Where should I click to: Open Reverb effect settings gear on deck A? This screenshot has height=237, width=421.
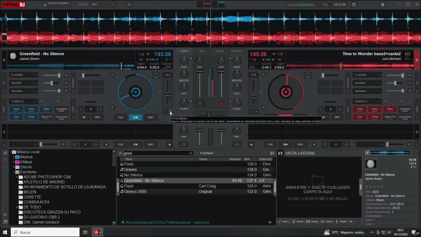[x=66, y=83]
